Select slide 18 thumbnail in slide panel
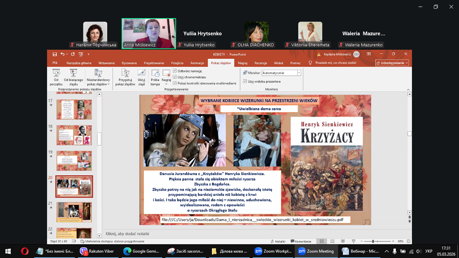The width and height of the screenshot is (459, 258). point(74,135)
